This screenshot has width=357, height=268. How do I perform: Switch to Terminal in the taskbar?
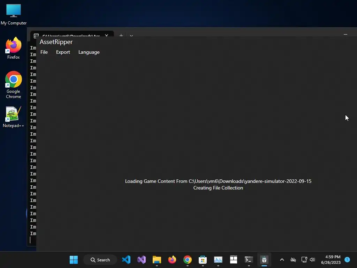(x=249, y=260)
